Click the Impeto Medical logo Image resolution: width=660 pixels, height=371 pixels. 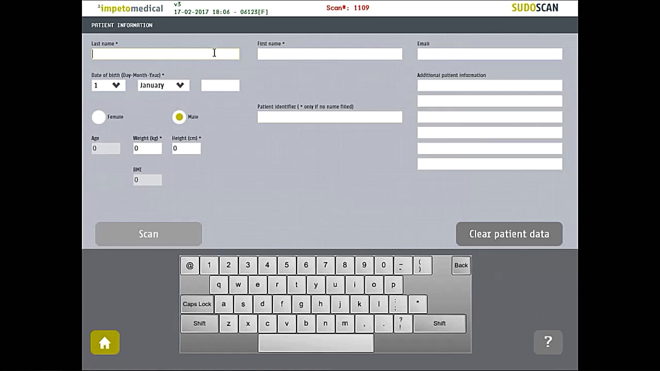(x=130, y=8)
